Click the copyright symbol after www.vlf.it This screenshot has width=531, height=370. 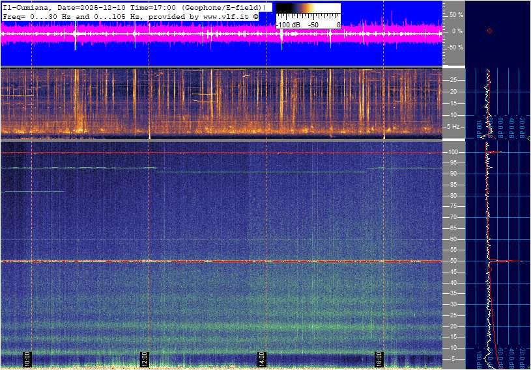tap(255, 16)
